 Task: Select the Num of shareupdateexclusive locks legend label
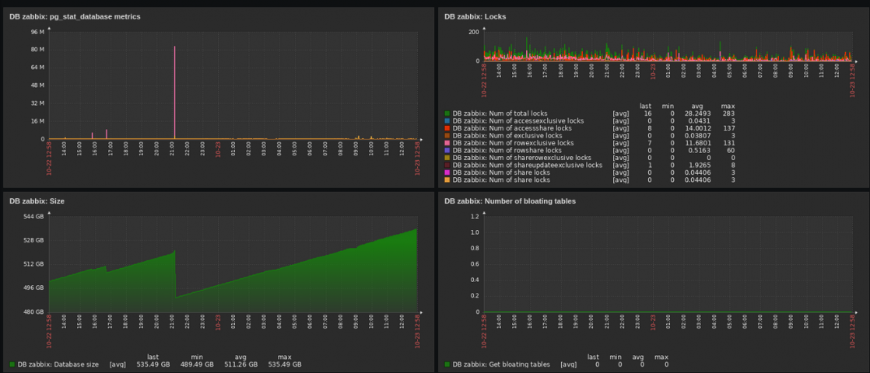528,165
